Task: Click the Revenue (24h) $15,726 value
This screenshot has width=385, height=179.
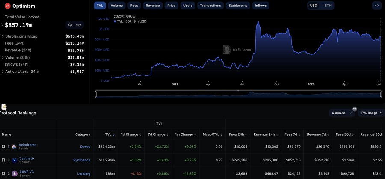Action: click(76, 51)
